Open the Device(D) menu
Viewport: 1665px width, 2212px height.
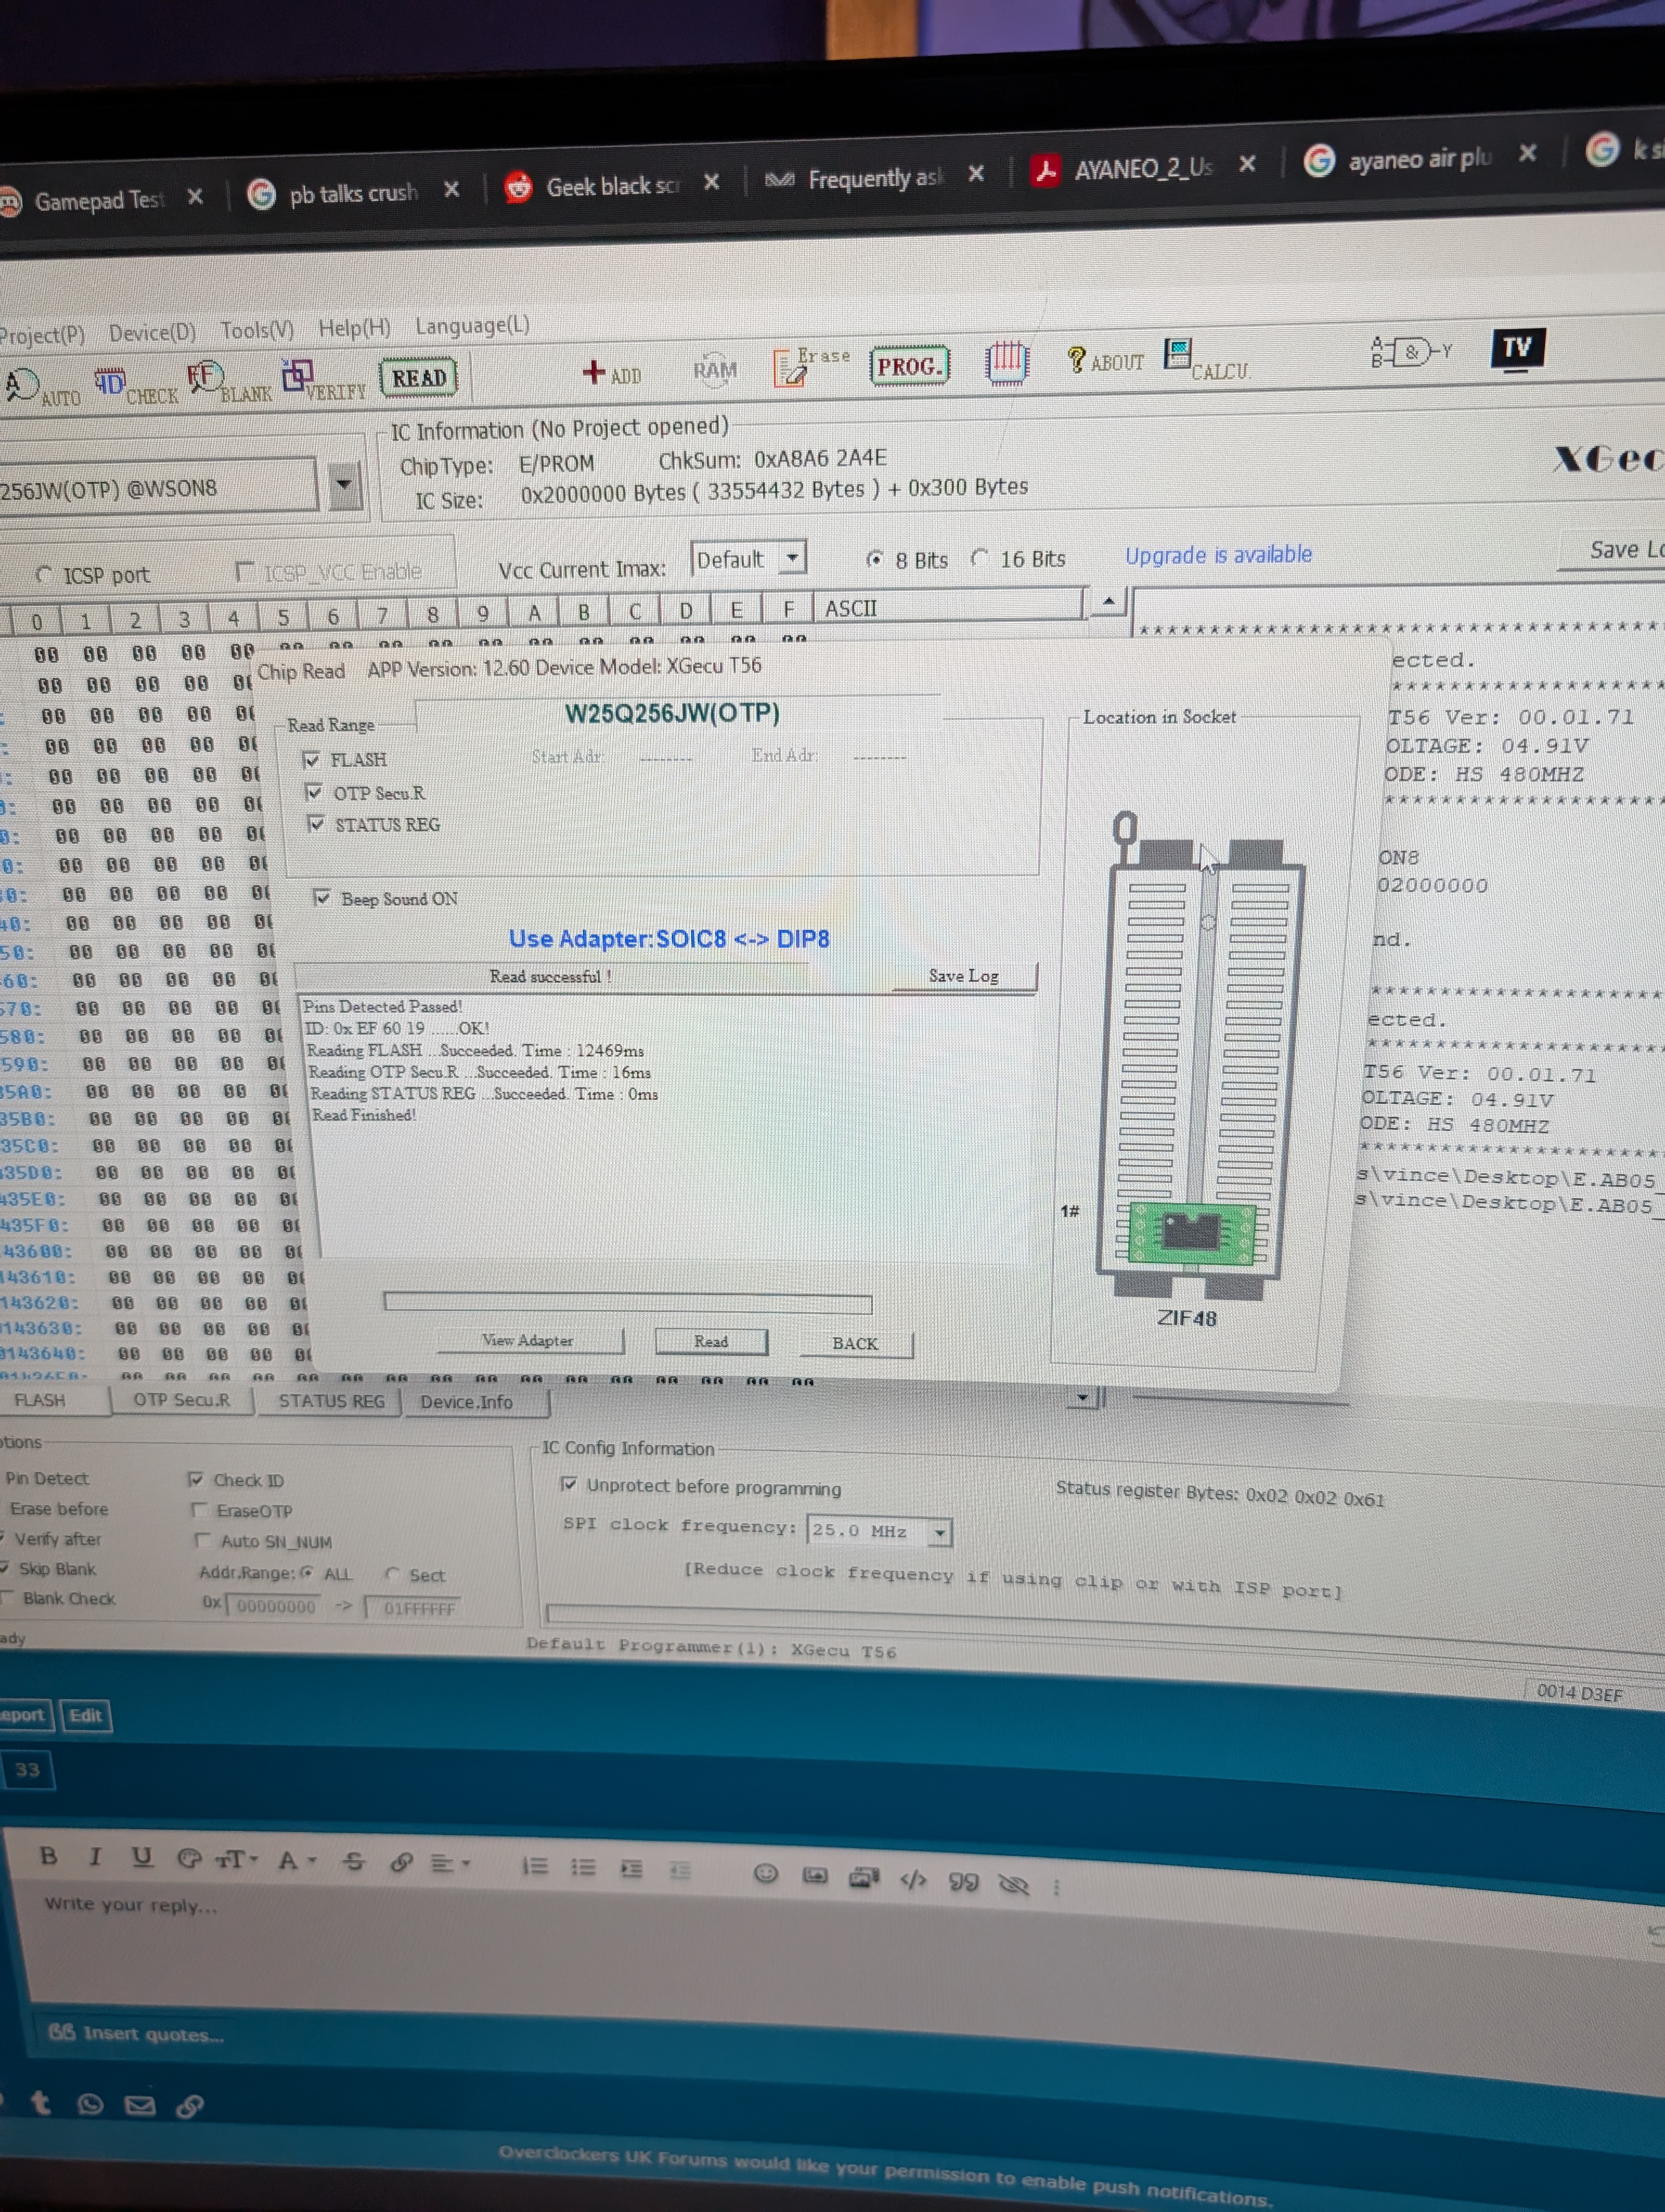(x=152, y=332)
